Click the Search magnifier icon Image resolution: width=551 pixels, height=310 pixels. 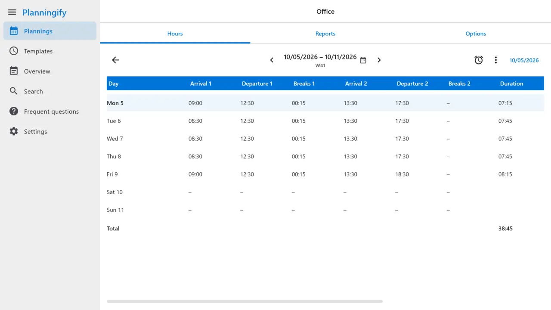point(14,91)
